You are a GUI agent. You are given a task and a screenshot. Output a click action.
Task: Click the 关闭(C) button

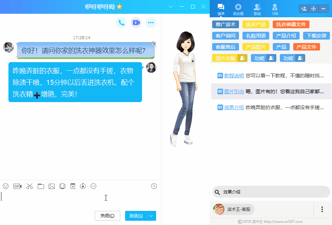(107, 216)
